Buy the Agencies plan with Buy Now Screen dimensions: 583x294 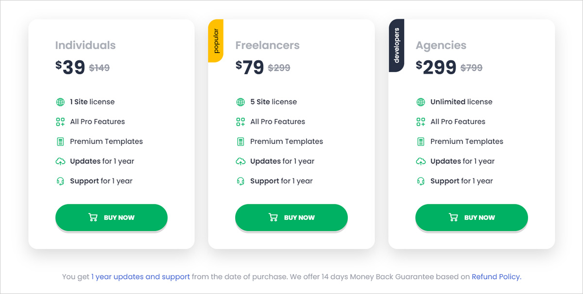tap(472, 217)
